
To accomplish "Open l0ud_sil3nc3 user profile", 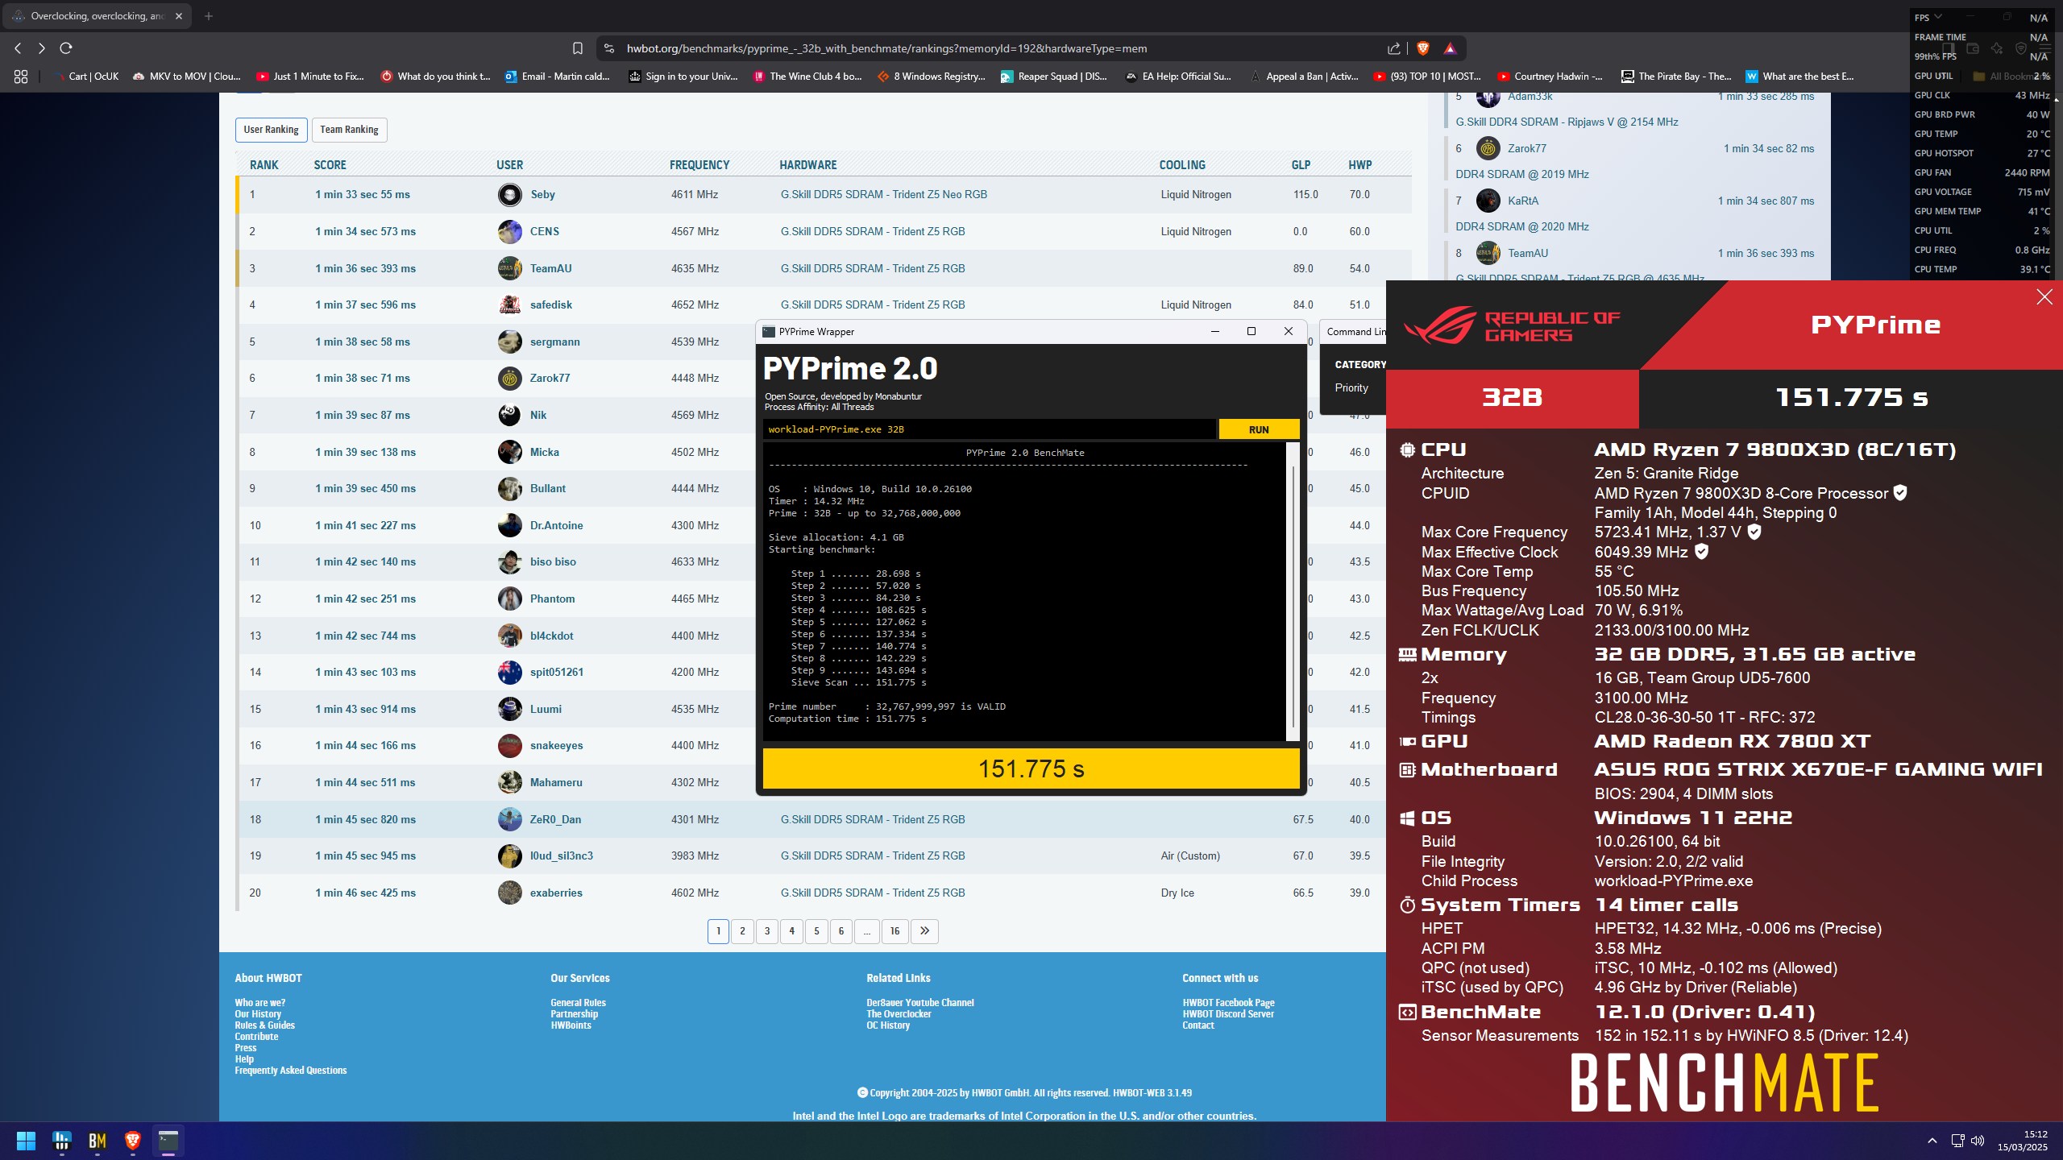I will coord(561,856).
